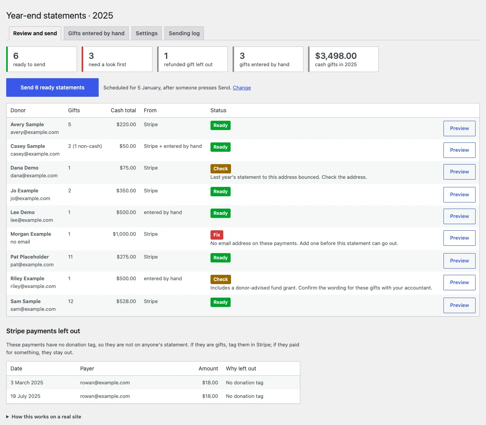Open the Gifts entered by hand tab
486x425 pixels.
click(96, 33)
